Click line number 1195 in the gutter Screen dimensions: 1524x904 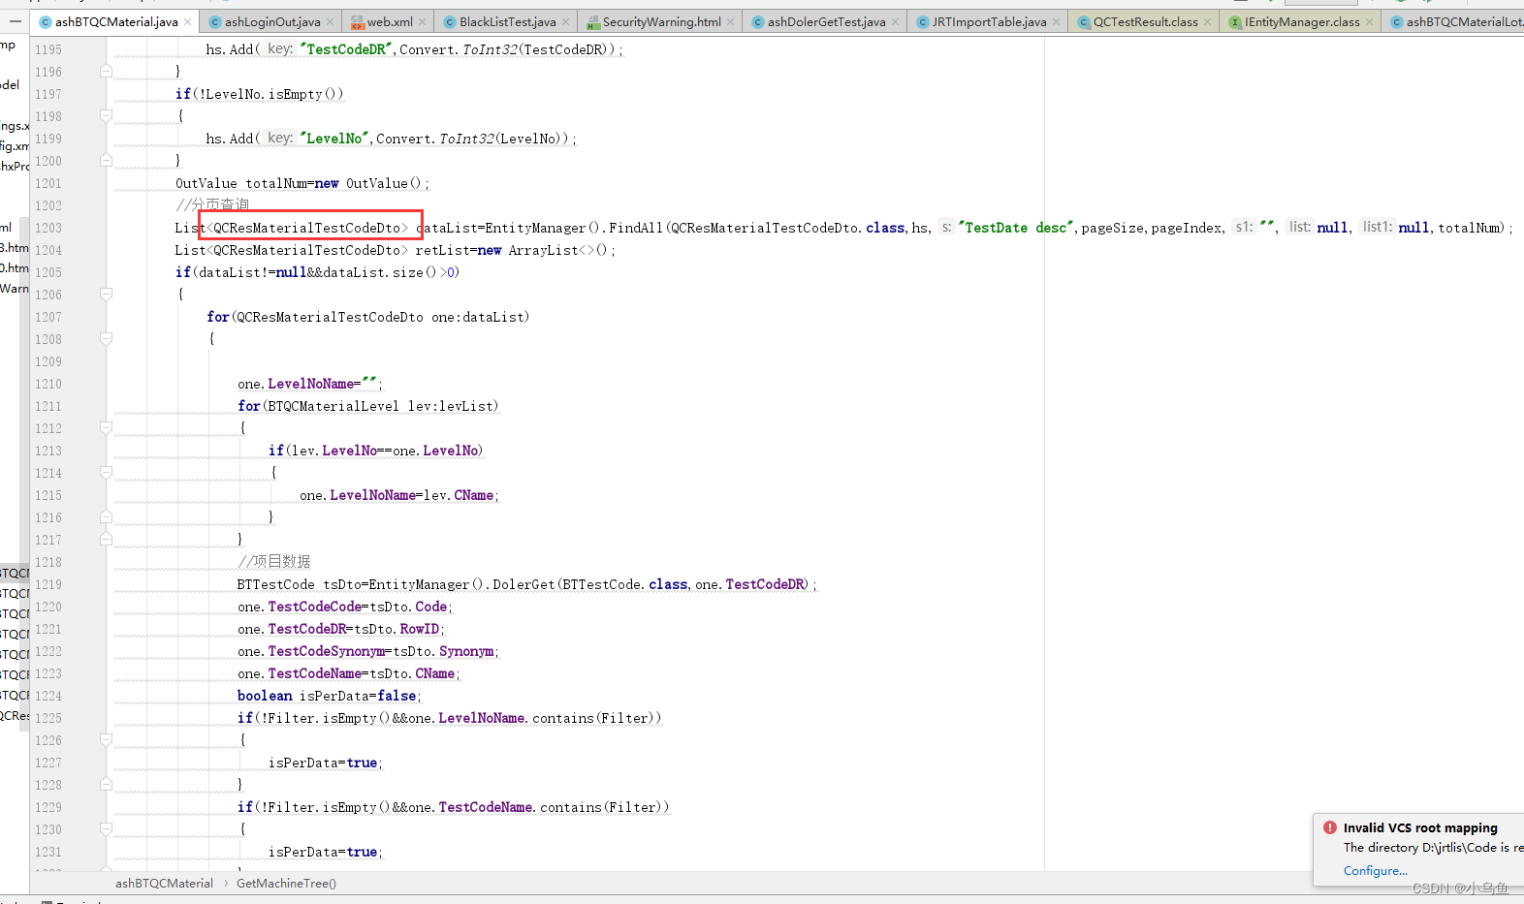48,49
